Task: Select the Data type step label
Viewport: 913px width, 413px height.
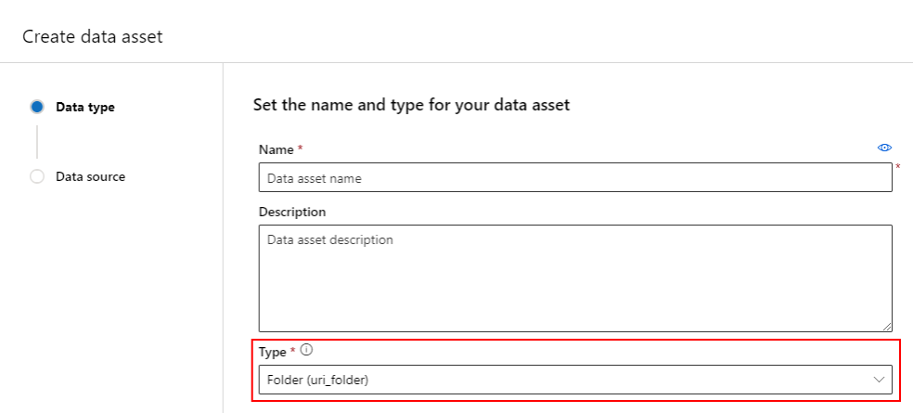Action: point(85,107)
